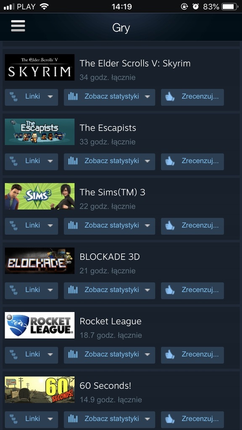This screenshot has height=430, width=242.
Task: Open the Rocket League title link
Action: [x=110, y=321]
